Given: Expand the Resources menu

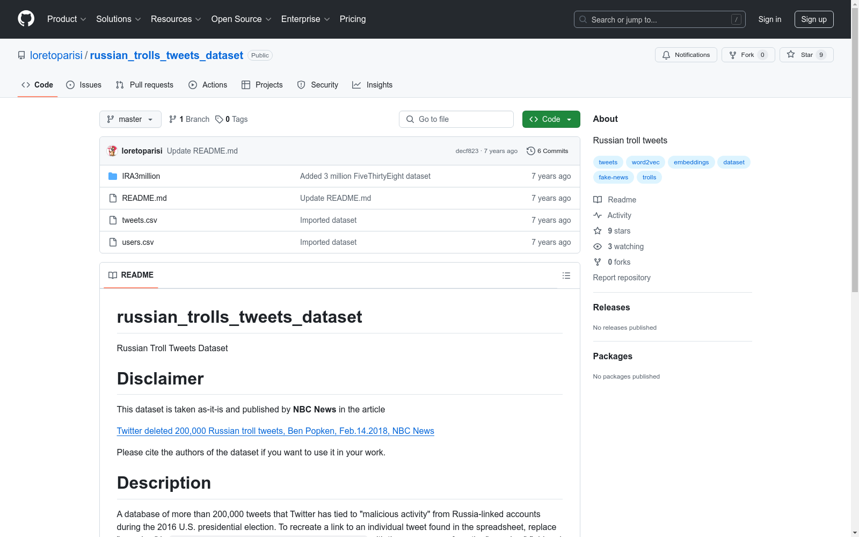Looking at the screenshot, I should (176, 19).
